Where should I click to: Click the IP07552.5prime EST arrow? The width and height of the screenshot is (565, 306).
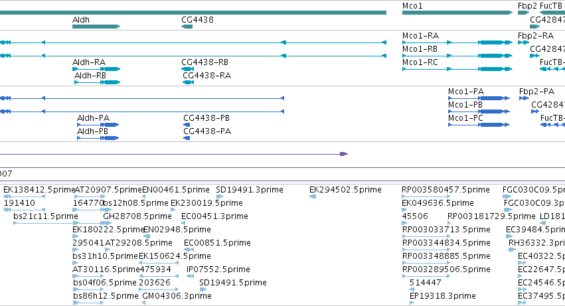point(190,276)
